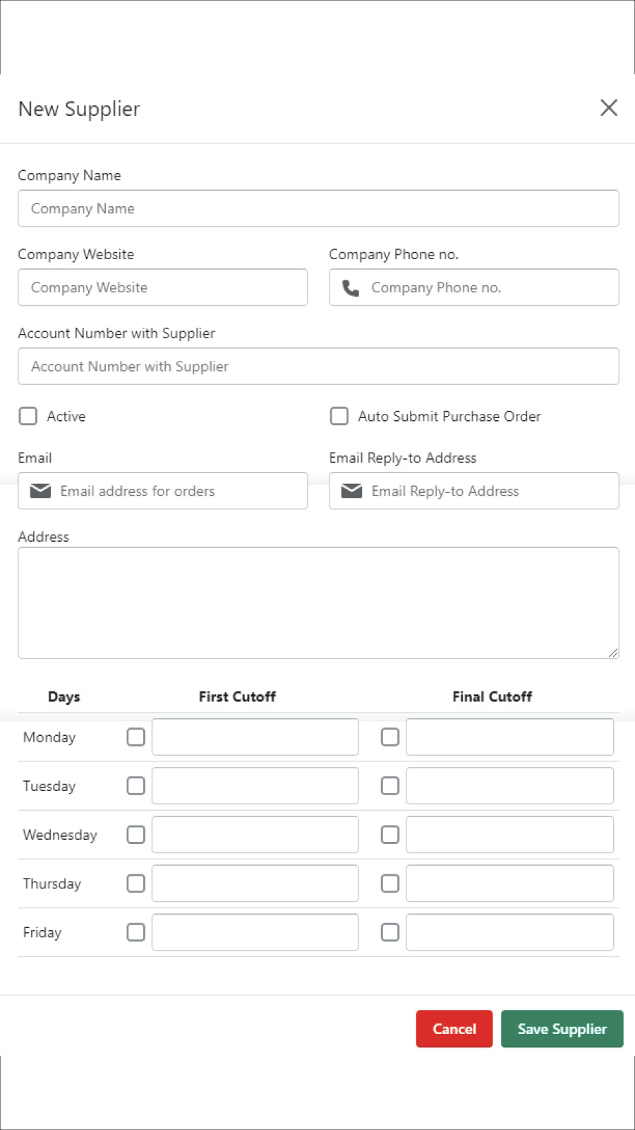This screenshot has width=635, height=1130.
Task: Enable Wednesday First Cutoff checkbox
Action: point(135,835)
